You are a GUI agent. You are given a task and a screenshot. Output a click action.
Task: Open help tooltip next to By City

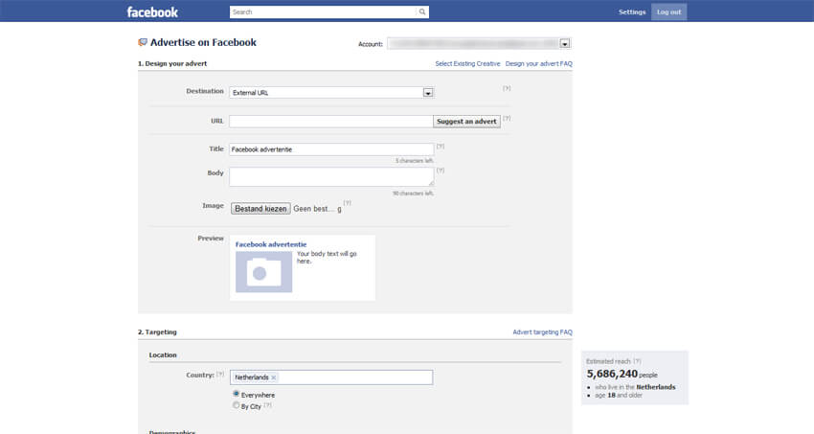267,405
